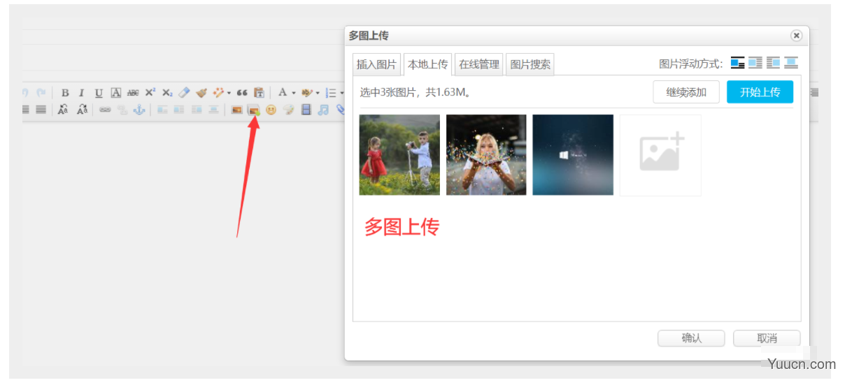The height and width of the screenshot is (385, 845).
Task: Click the font color A icon
Action: (x=283, y=92)
